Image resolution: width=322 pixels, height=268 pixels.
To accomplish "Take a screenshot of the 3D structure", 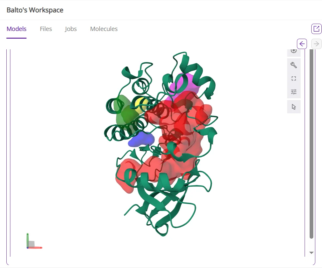I will [294, 51].
